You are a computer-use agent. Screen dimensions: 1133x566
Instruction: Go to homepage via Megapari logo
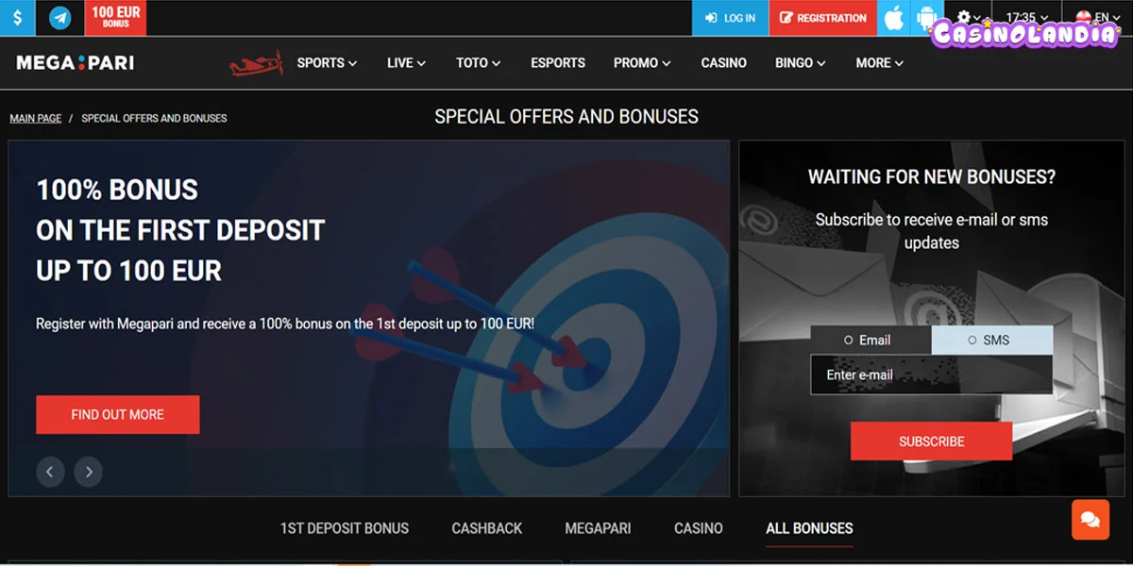tap(76, 63)
